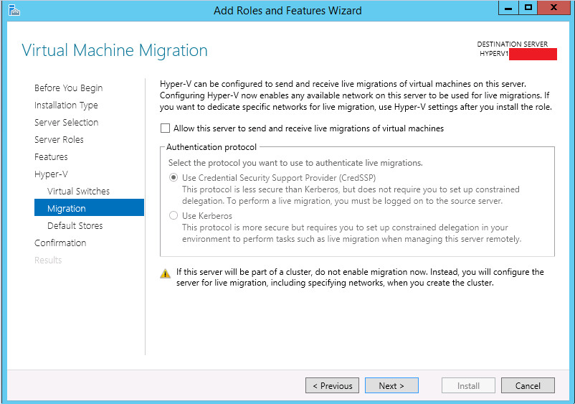Open the Confirmation page
Viewport: 575px width, 404px height.
click(x=60, y=243)
